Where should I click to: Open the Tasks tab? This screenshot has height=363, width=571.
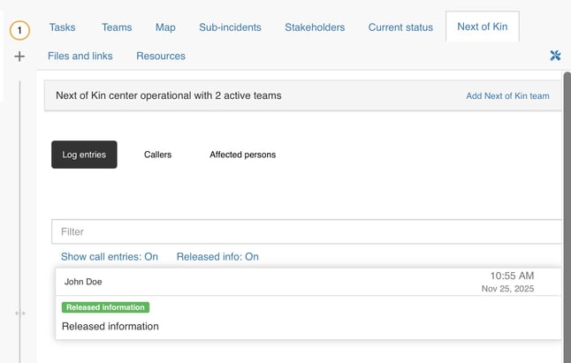pyautogui.click(x=62, y=27)
